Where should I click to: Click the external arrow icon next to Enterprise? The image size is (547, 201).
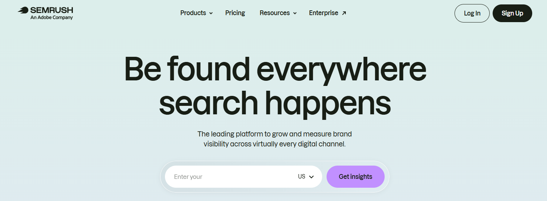344,13
